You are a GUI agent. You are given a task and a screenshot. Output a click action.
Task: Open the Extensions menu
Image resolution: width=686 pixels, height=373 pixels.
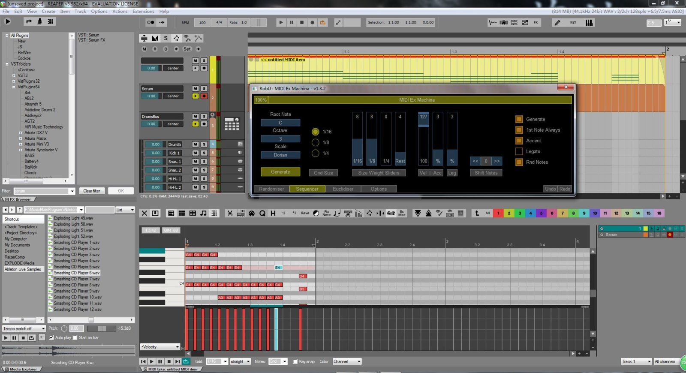click(143, 11)
